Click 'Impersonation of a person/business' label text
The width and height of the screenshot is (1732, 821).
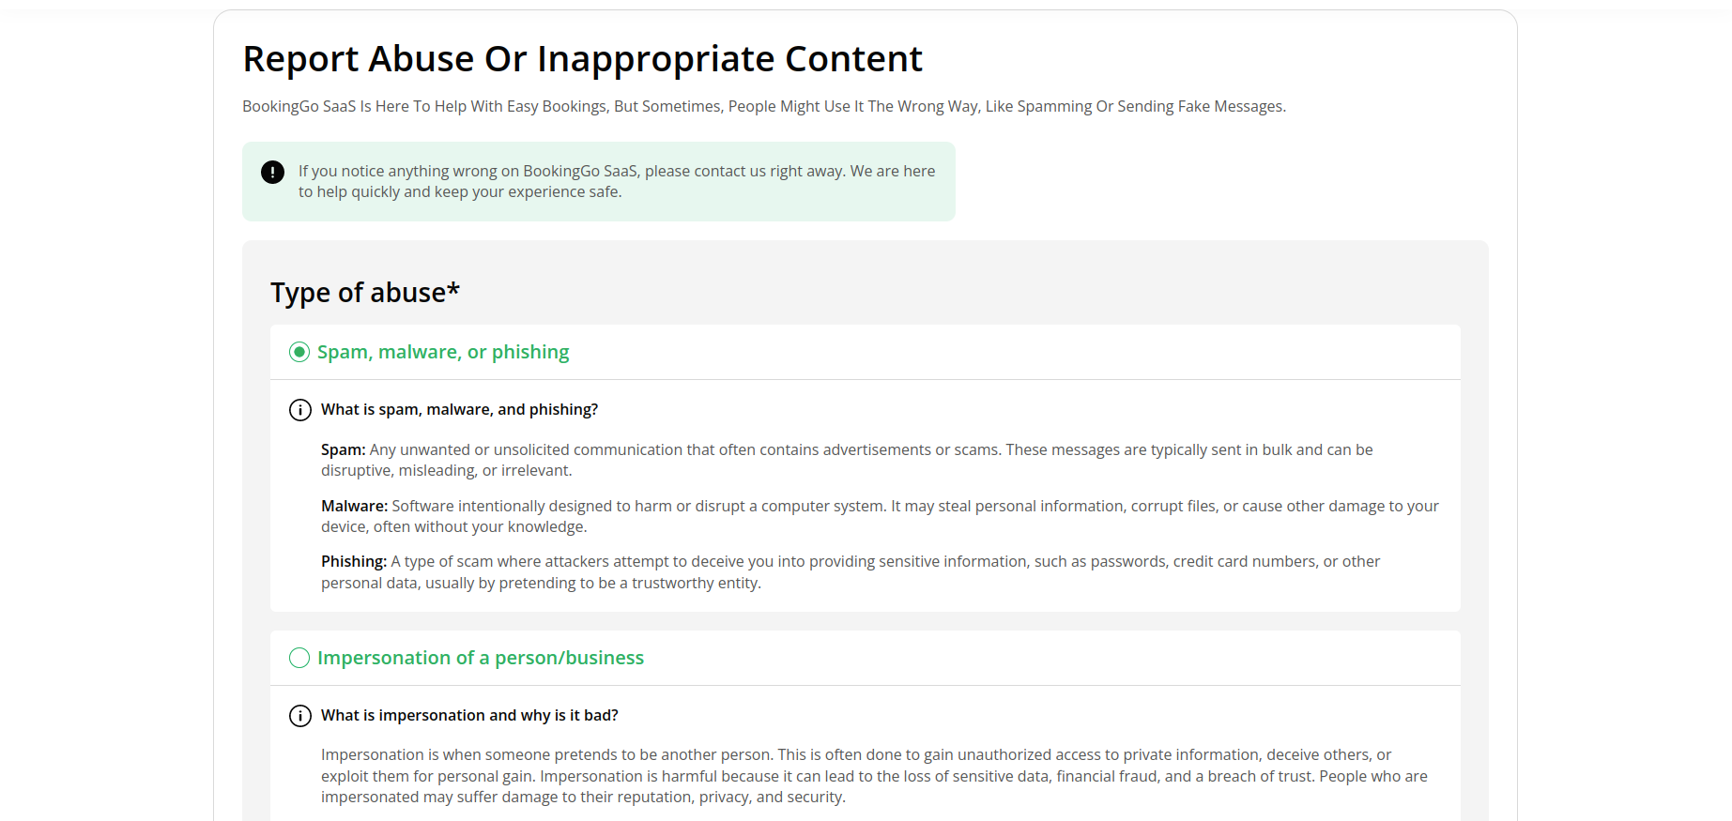pos(481,658)
